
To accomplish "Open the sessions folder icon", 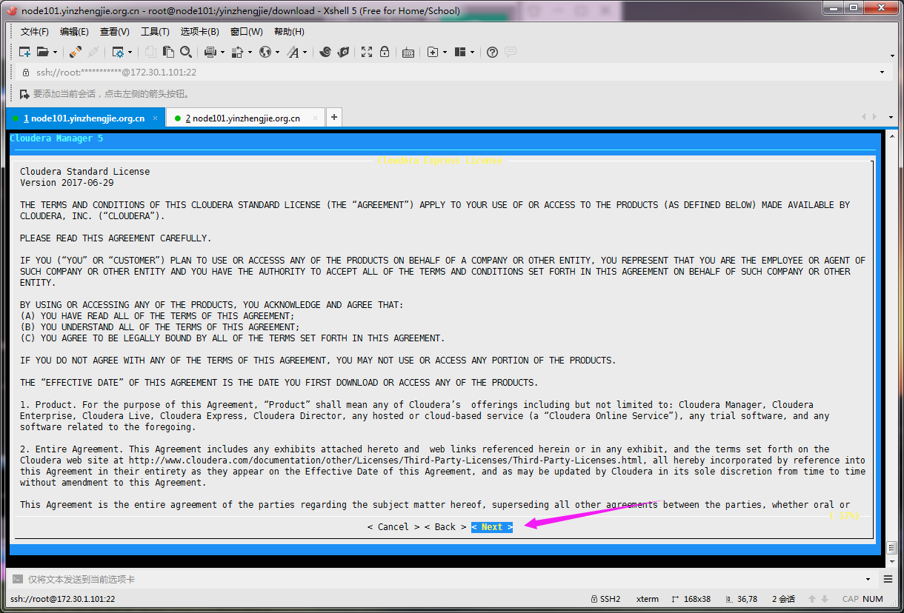I will point(43,52).
